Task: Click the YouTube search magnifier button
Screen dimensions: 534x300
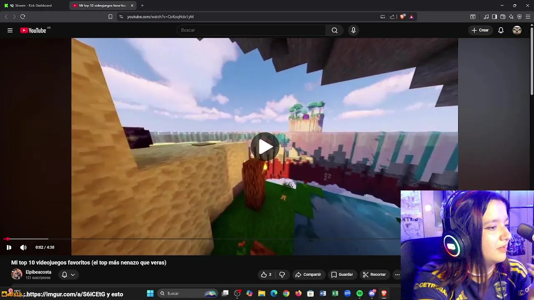Action: (335, 30)
